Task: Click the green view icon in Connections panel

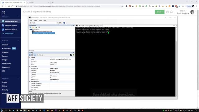Action: click(x=36, y=27)
